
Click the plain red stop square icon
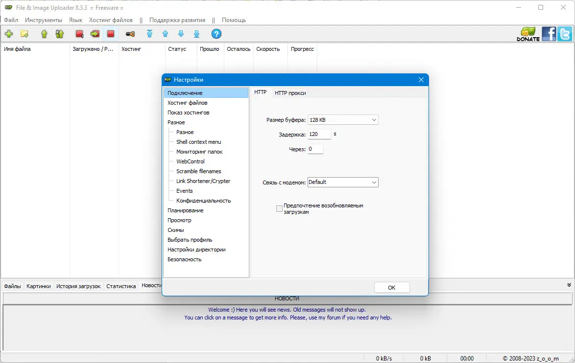[110, 34]
